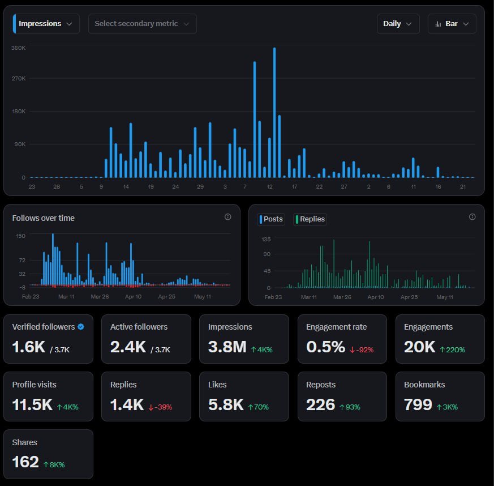Viewport: 494px width, 486px height.
Task: Click the blue verified badge icon
Action: click(x=81, y=327)
